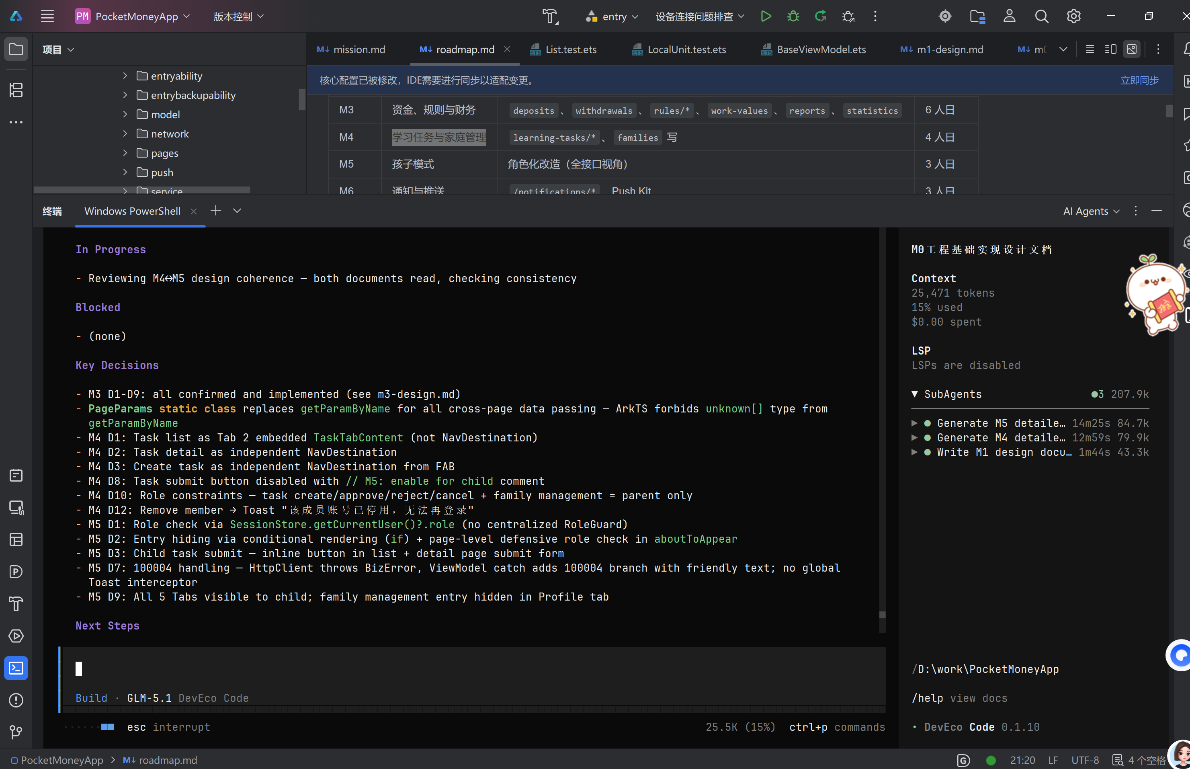Expand the entrybackupability folder
1190x769 pixels.
coord(125,95)
